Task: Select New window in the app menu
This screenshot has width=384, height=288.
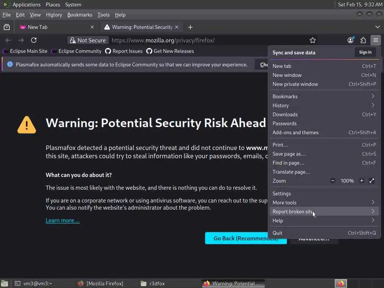Action: (324, 75)
